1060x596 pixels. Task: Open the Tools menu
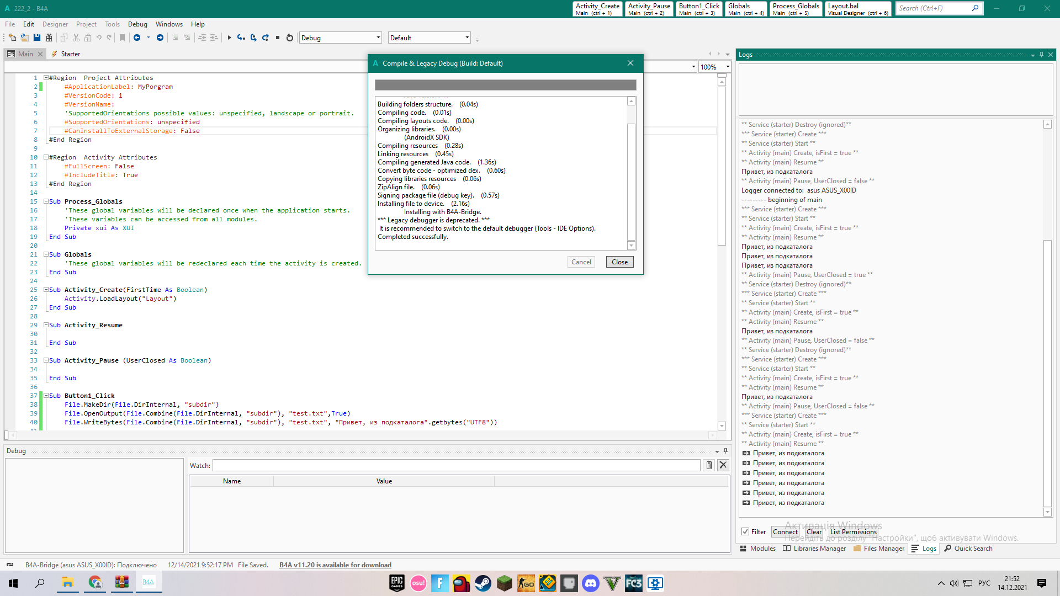click(x=112, y=24)
